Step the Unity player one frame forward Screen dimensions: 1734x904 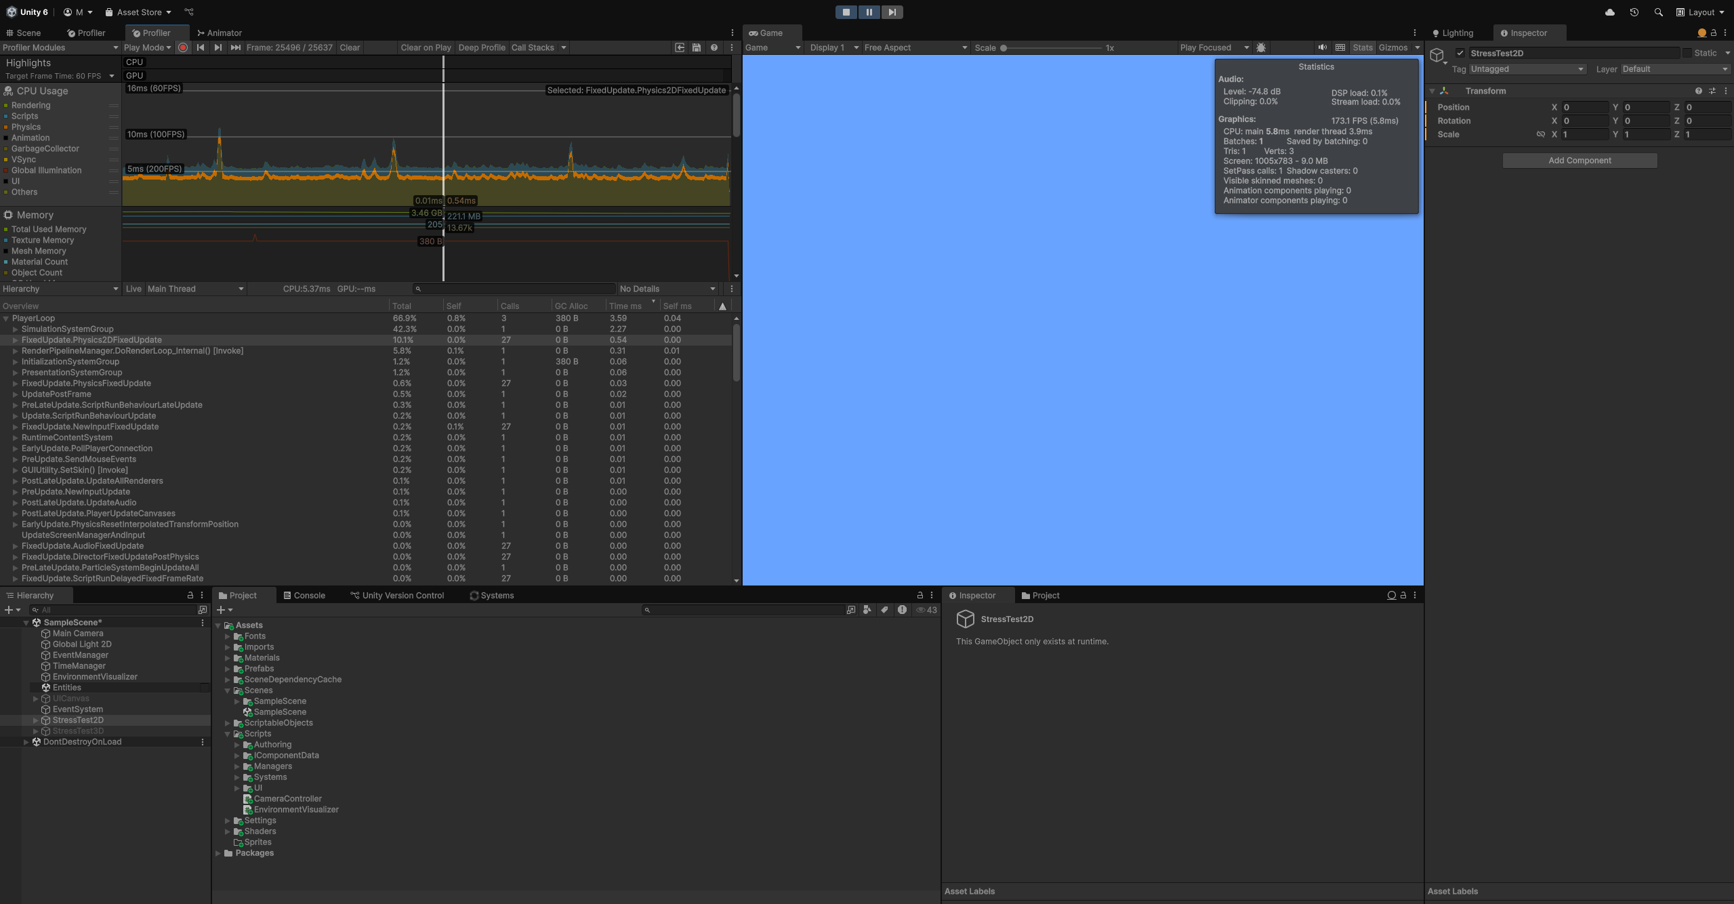click(x=892, y=12)
